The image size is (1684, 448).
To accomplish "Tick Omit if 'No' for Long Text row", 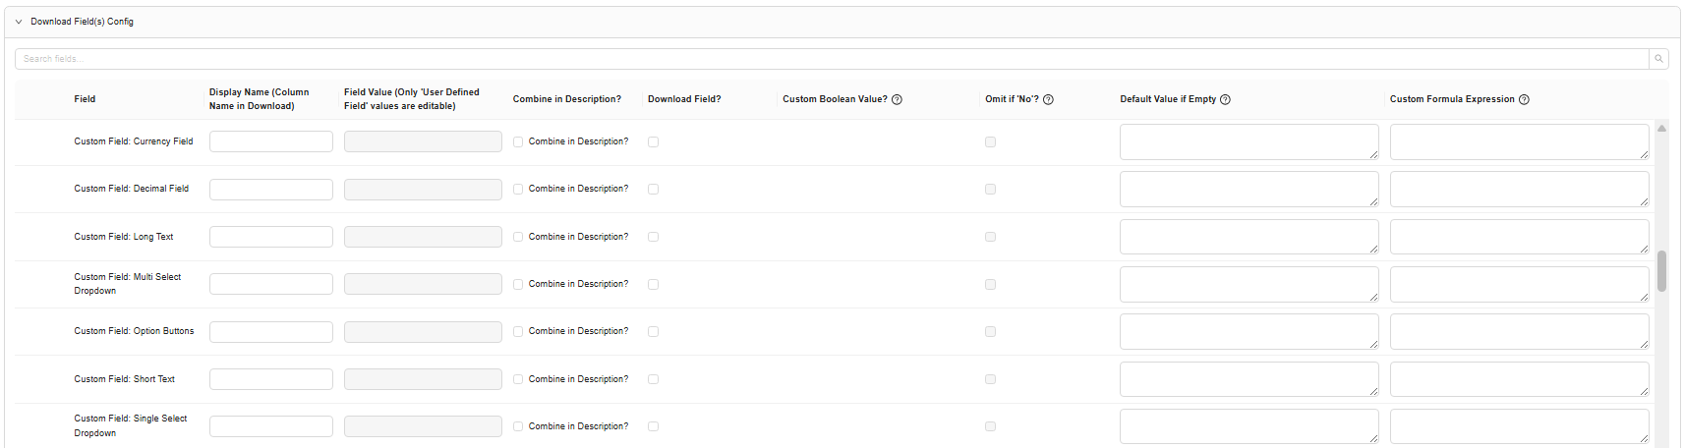I will pos(990,237).
